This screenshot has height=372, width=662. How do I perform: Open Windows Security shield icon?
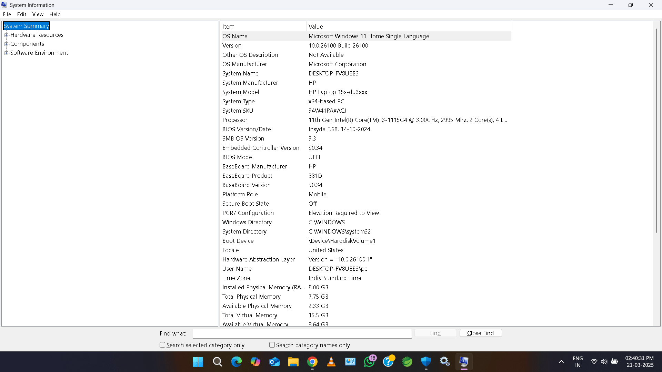point(426,362)
